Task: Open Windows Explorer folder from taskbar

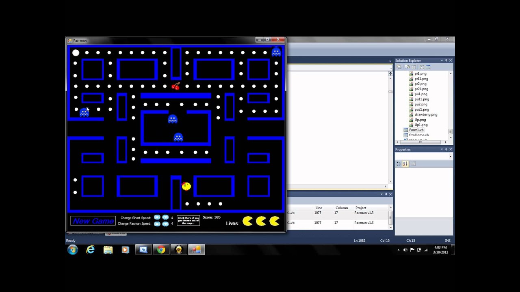Action: tap(108, 250)
